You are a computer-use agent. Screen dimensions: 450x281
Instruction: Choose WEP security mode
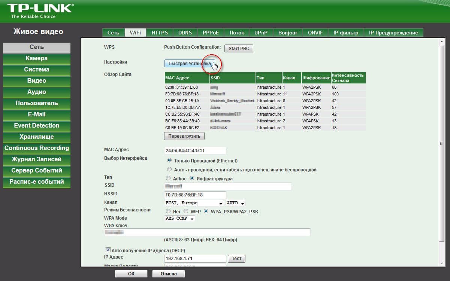point(186,211)
